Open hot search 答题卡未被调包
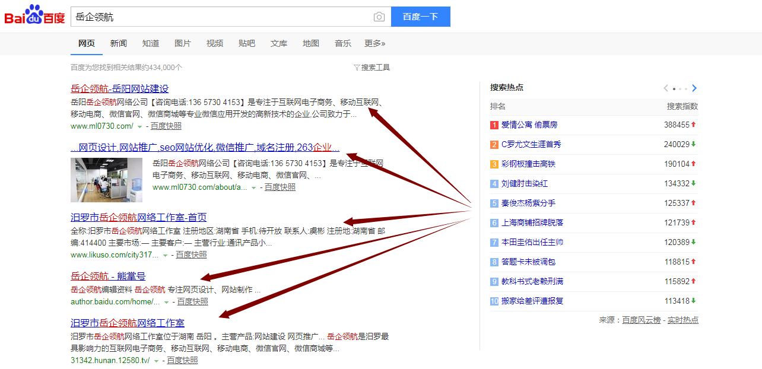Viewport: 762px width, 369px height. pos(529,262)
